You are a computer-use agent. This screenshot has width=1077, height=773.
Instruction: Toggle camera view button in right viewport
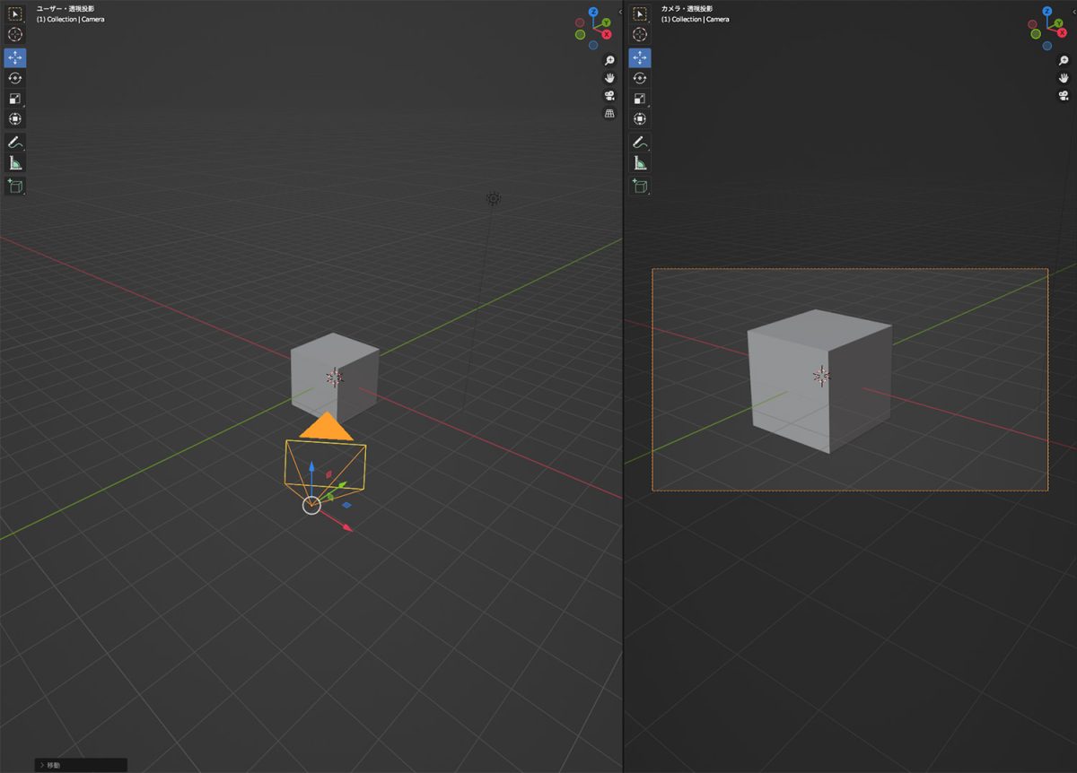pyautogui.click(x=1064, y=96)
